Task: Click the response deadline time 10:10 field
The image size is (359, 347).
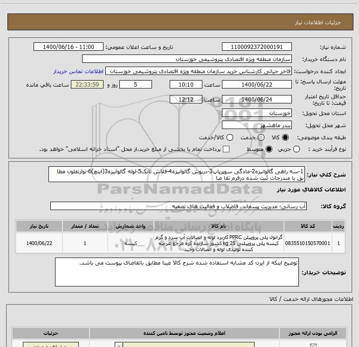Action: pos(186,85)
